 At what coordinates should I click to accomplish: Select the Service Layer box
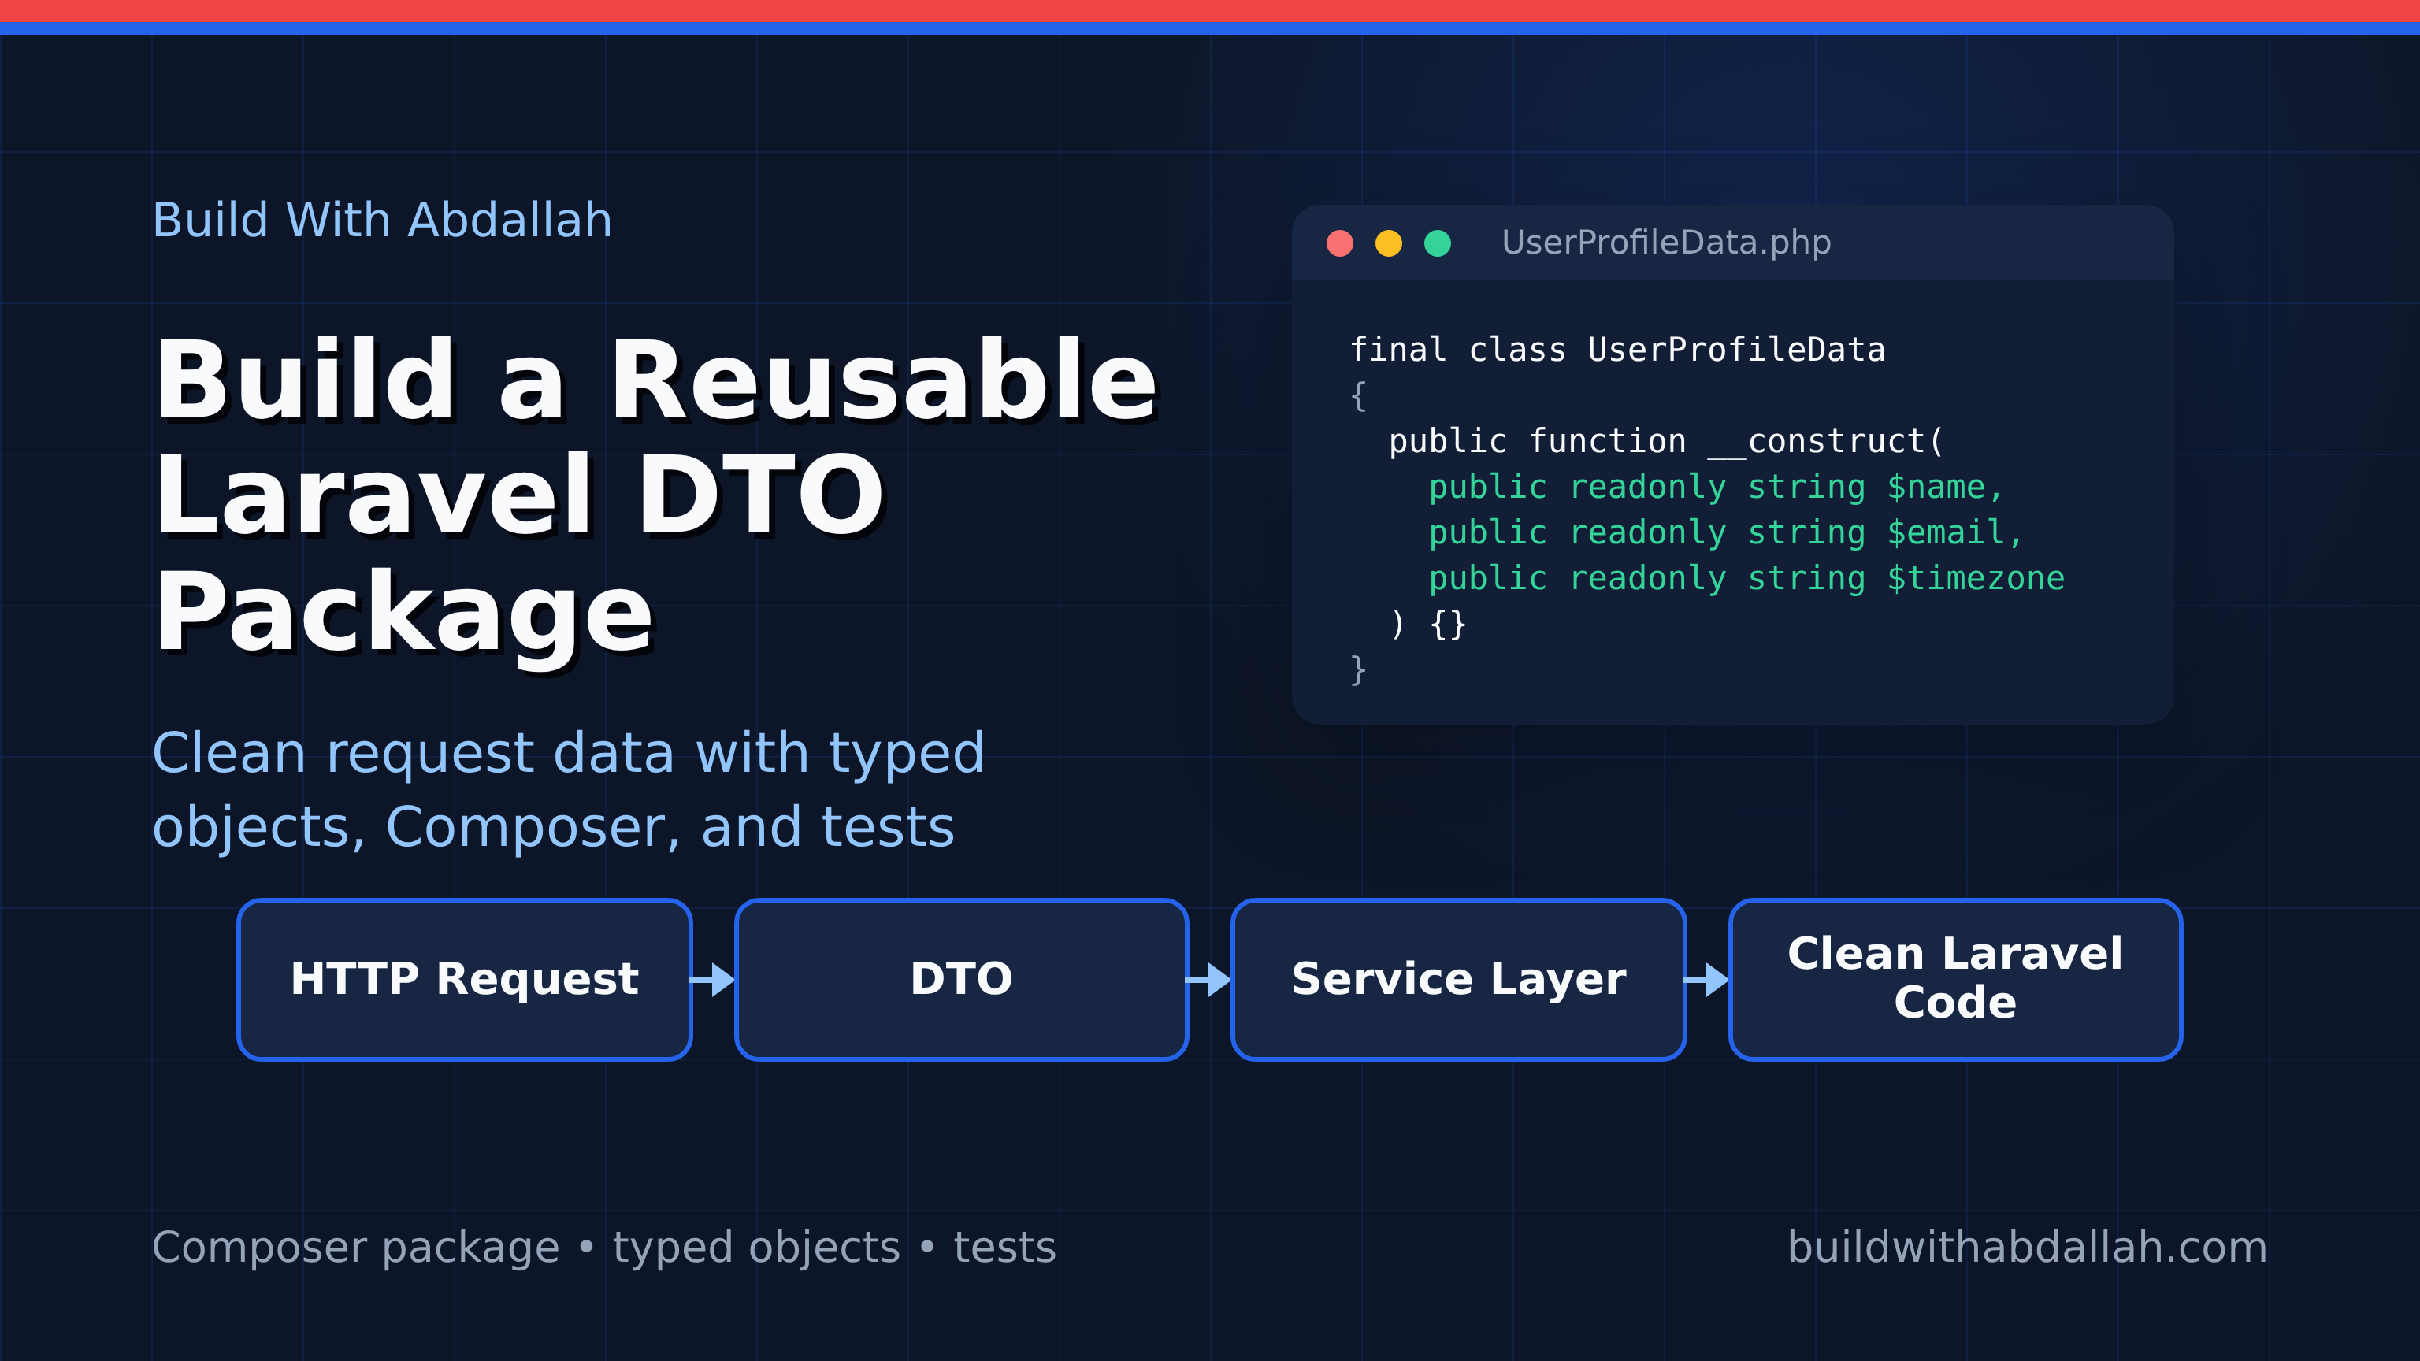(x=1458, y=980)
